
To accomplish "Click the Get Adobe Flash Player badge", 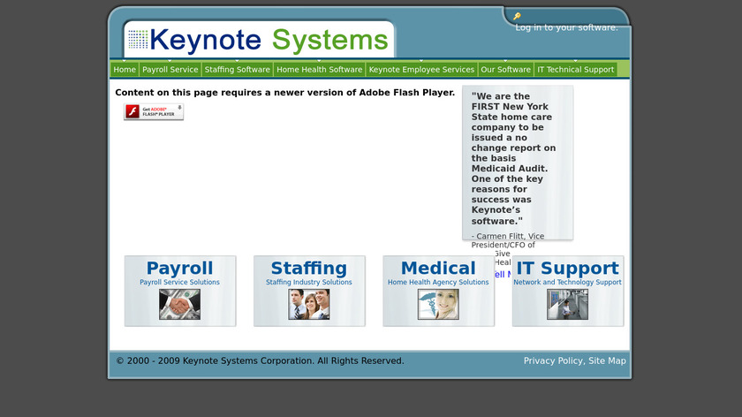I will [154, 111].
